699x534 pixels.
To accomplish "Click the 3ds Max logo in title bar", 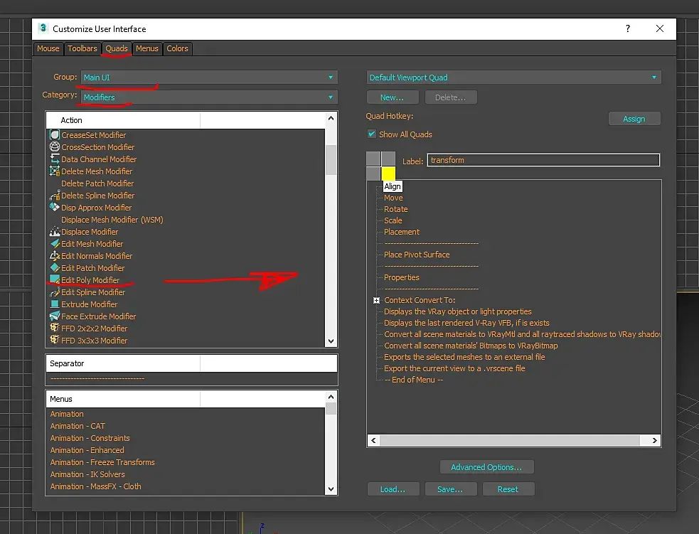I will coord(43,28).
